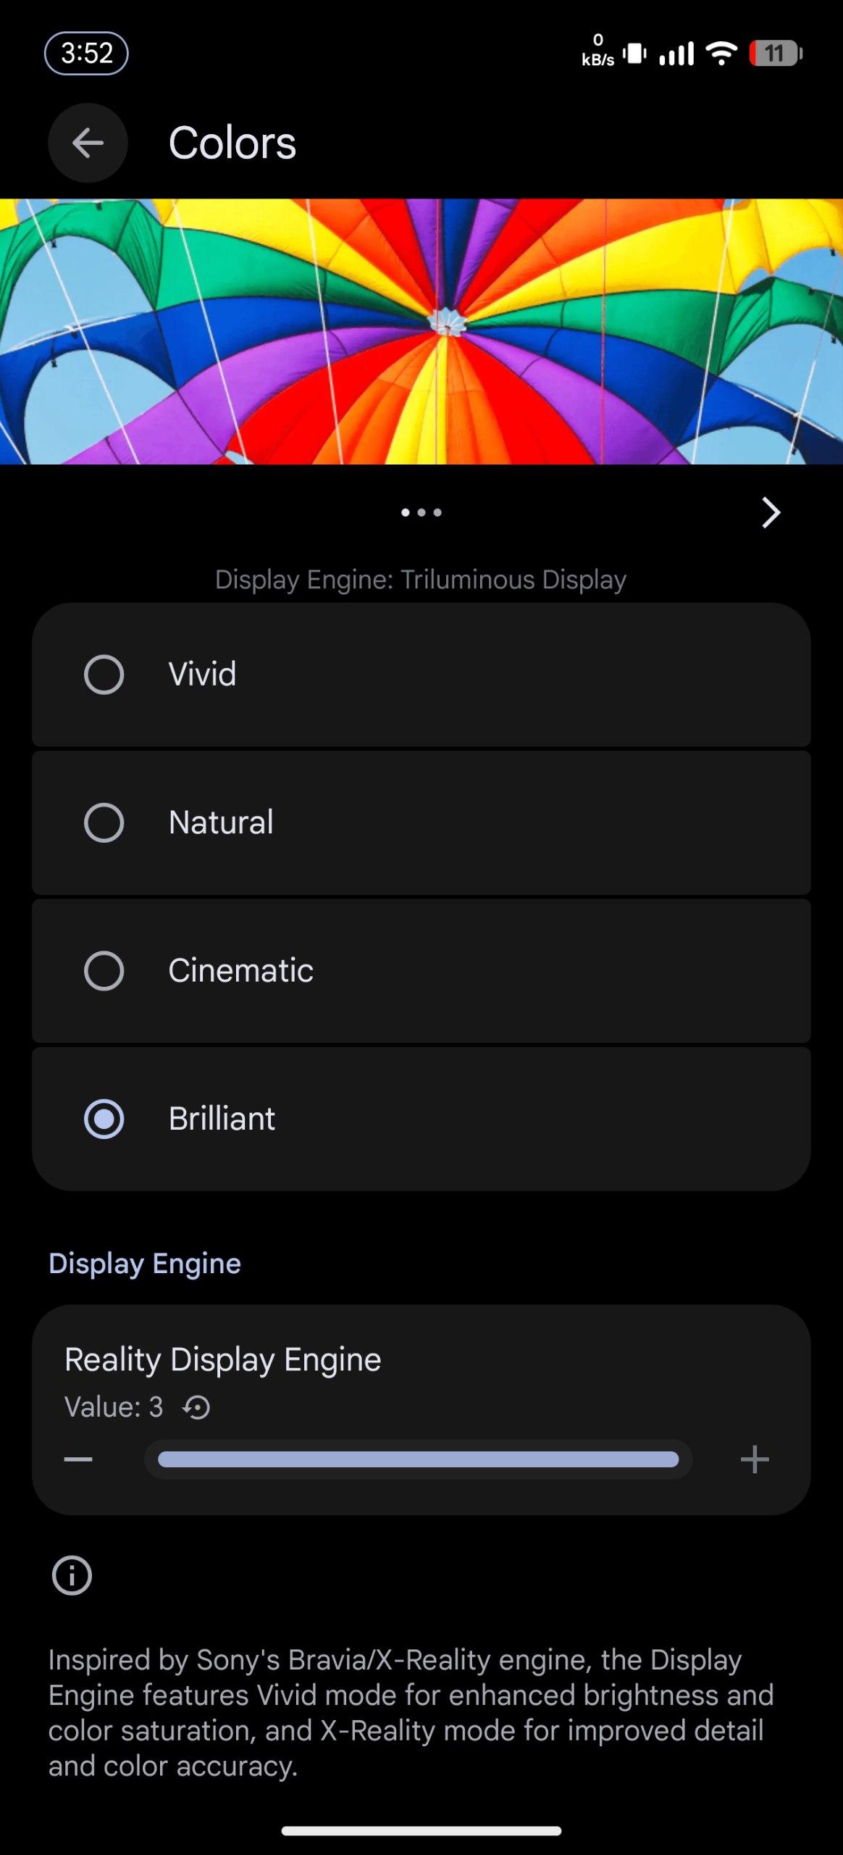The height and width of the screenshot is (1855, 843).
Task: Tap the colorful parachute preview image
Action: [421, 331]
